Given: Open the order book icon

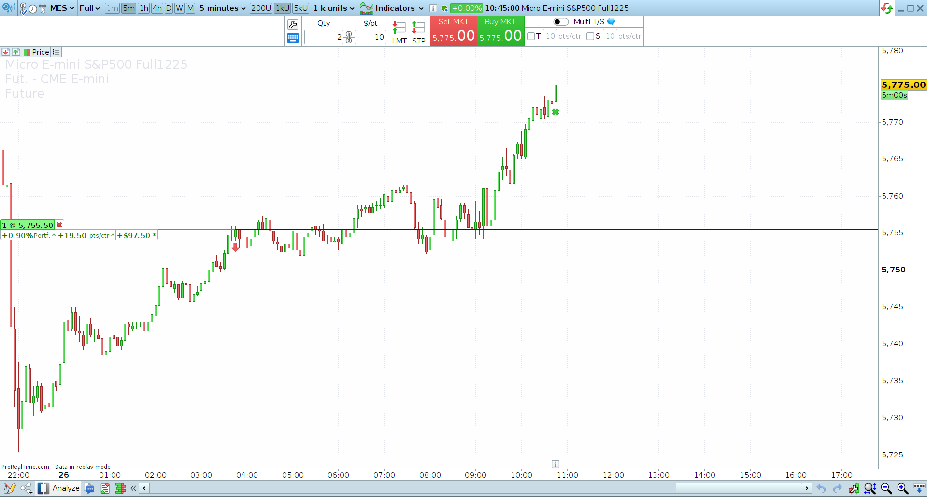Looking at the screenshot, I should pyautogui.click(x=120, y=488).
